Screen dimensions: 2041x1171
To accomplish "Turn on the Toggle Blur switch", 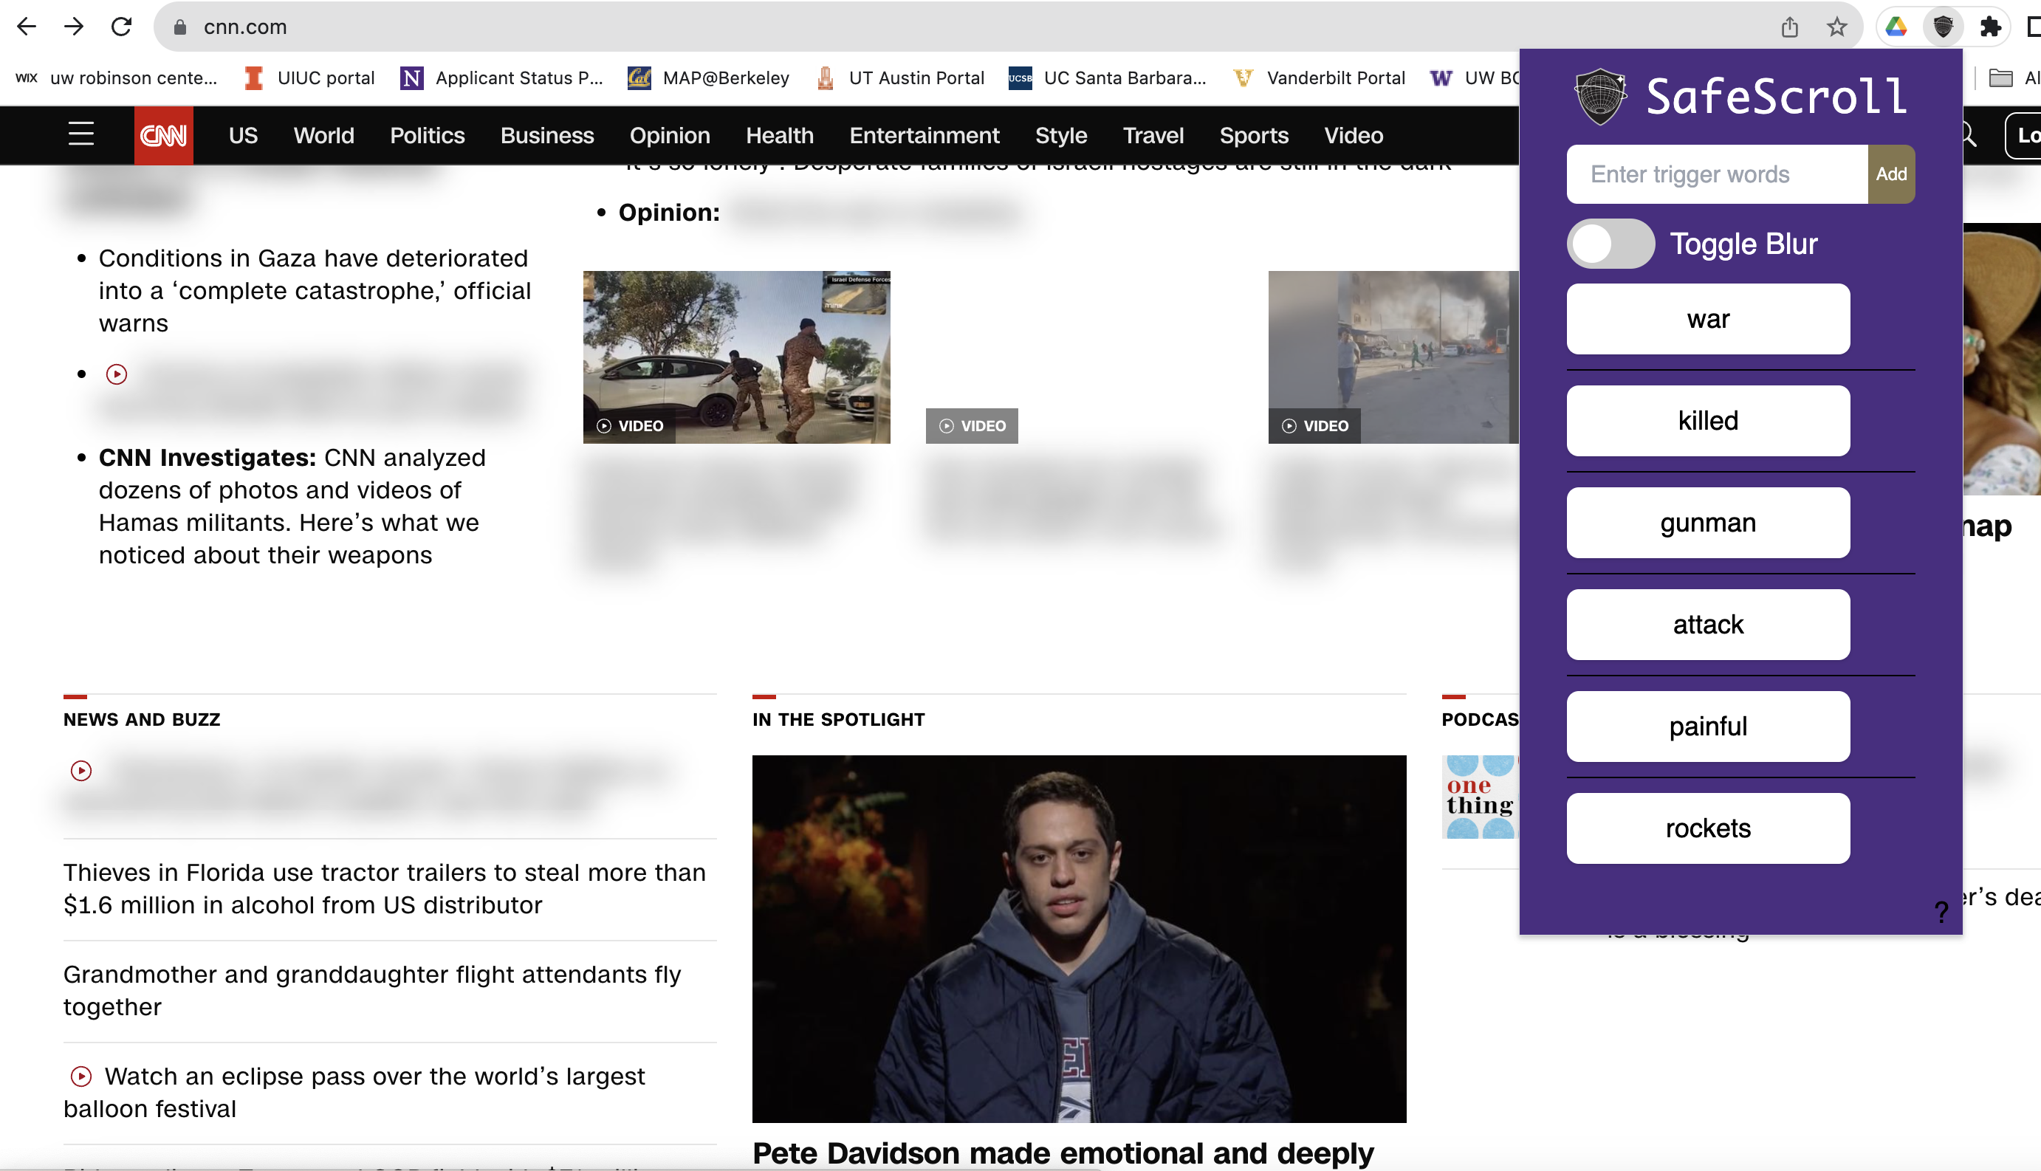I will click(1610, 244).
